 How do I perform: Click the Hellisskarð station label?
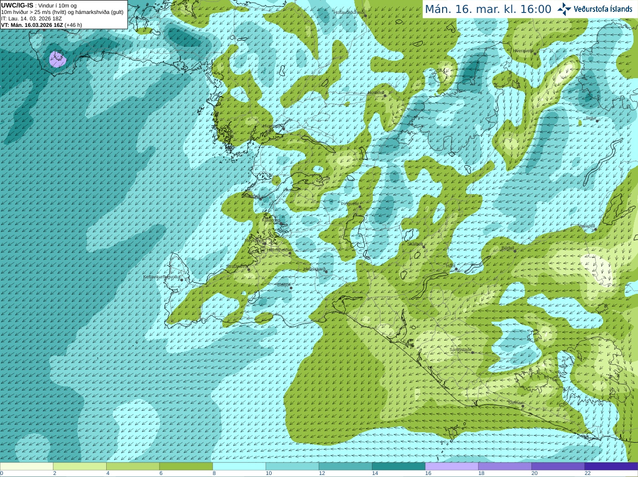point(315,269)
